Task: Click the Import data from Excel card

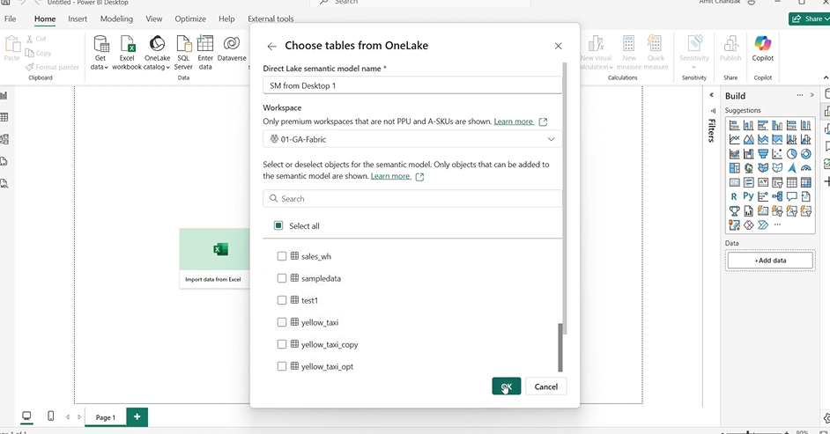Action: pyautogui.click(x=214, y=258)
